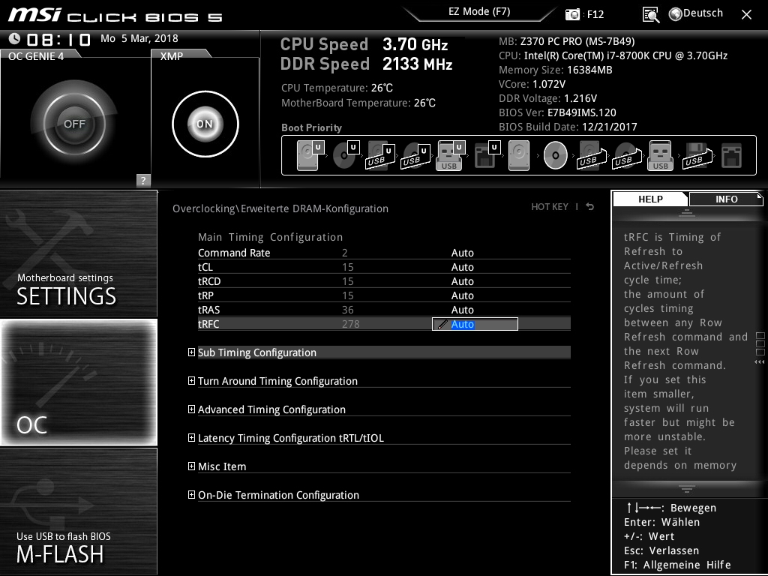Select the tCL row label
Viewport: 768px width, 576px height.
pyautogui.click(x=205, y=267)
